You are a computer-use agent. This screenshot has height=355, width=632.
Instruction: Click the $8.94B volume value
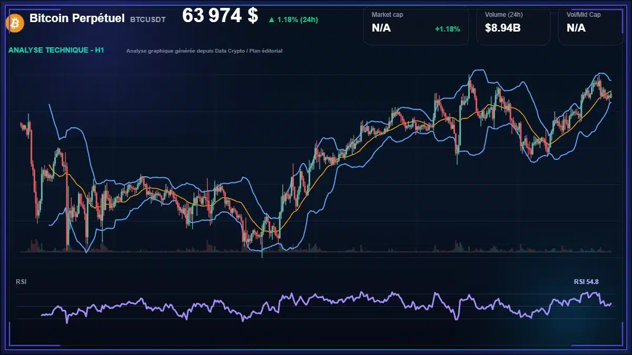503,28
